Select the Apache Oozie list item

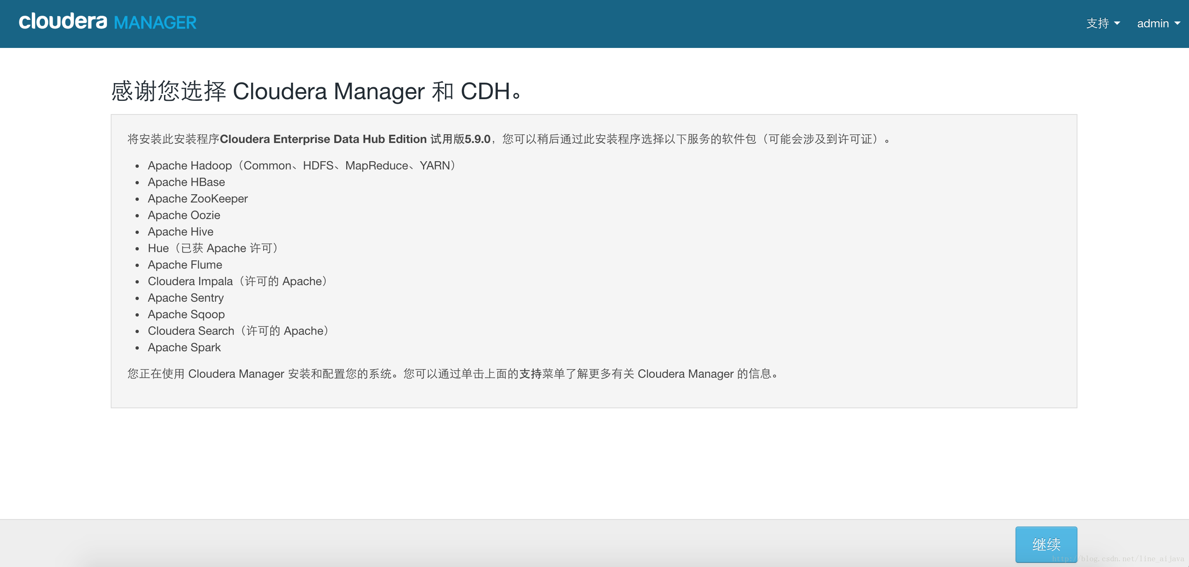pos(184,215)
